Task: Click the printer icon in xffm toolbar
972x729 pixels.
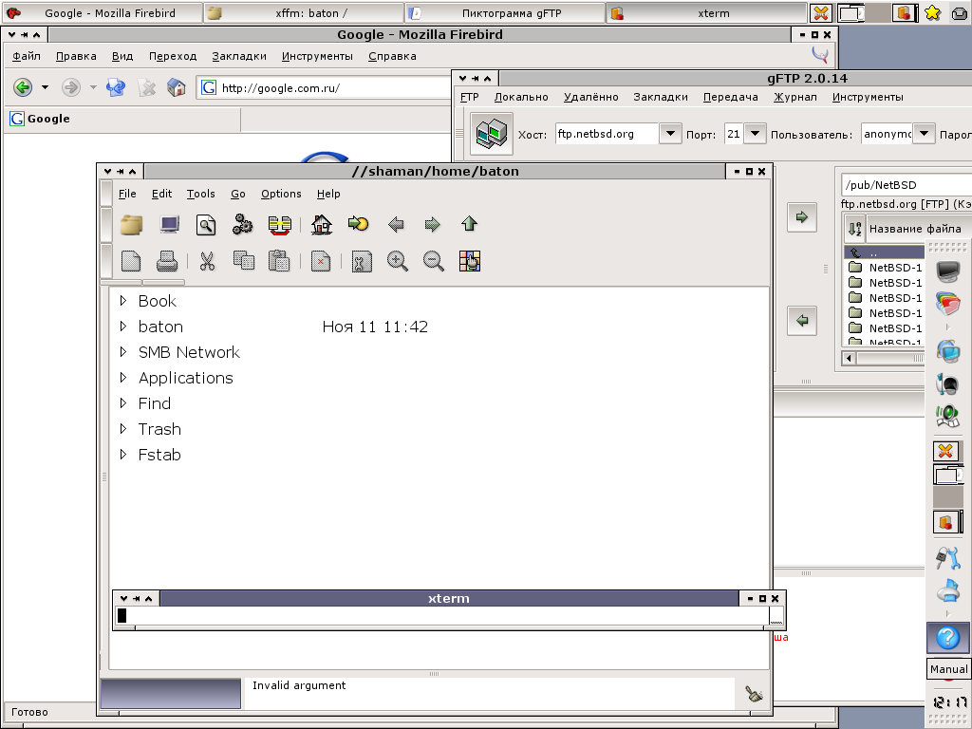Action: 167,261
